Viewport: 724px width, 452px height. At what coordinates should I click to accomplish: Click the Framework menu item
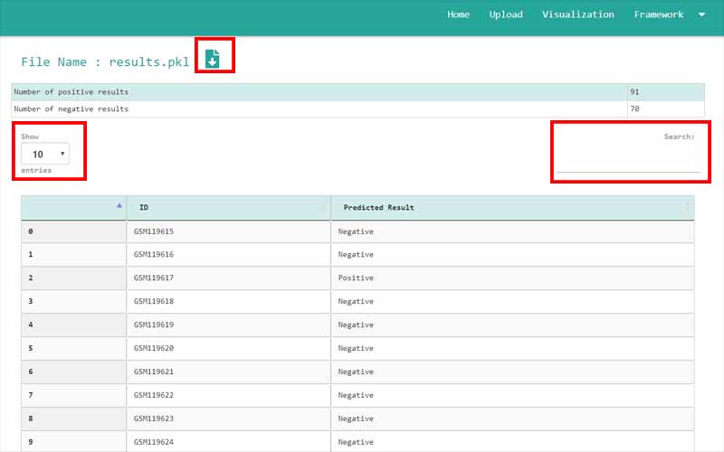coord(658,14)
